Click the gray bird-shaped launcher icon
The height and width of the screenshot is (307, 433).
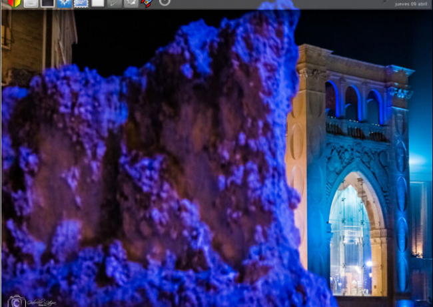pos(131,3)
